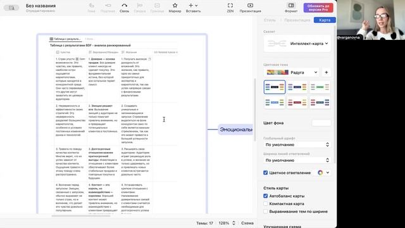Select the green-centered theme thumbnail
This screenshot has height=228, width=405.
320,87
